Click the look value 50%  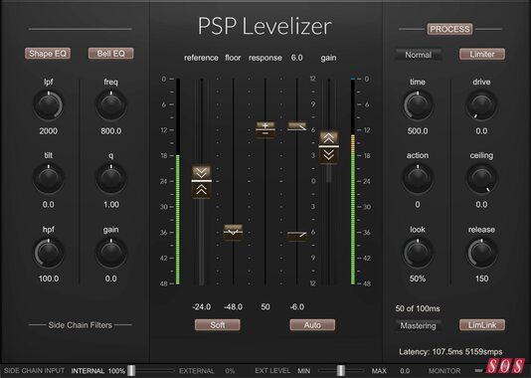418,279
